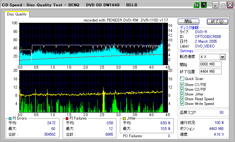Disable Show Jitter option
This screenshot has width=235, height=142.
182,94
